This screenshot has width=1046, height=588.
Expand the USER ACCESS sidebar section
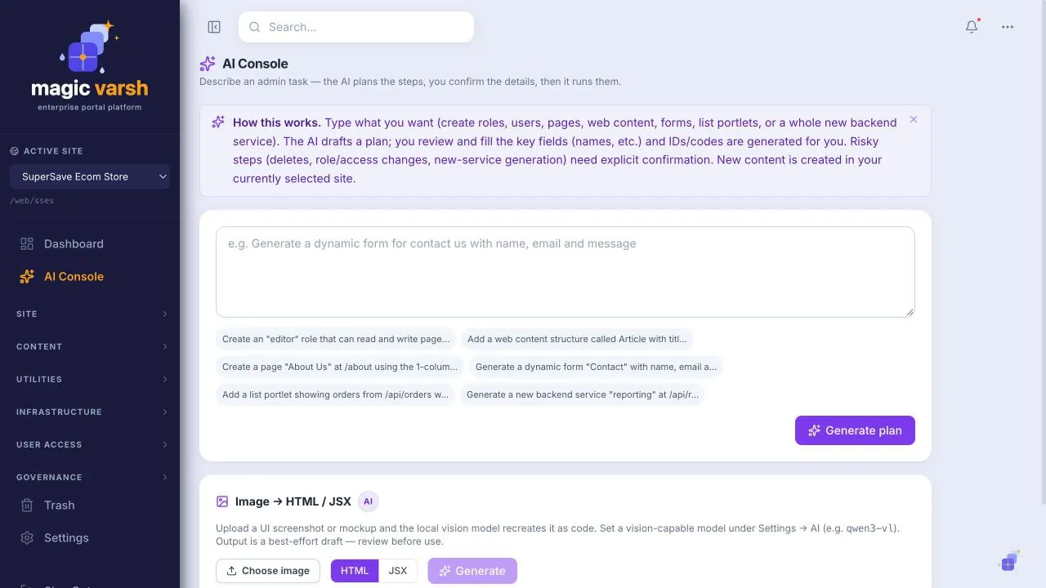click(90, 444)
